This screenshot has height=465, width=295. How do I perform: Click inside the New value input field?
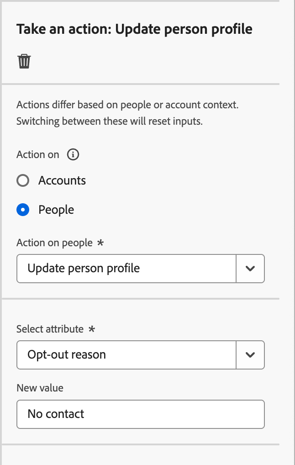point(141,414)
